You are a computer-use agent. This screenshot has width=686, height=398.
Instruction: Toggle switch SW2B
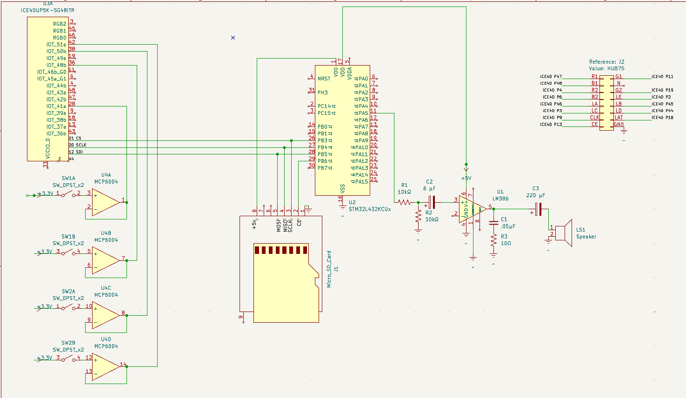click(70, 359)
